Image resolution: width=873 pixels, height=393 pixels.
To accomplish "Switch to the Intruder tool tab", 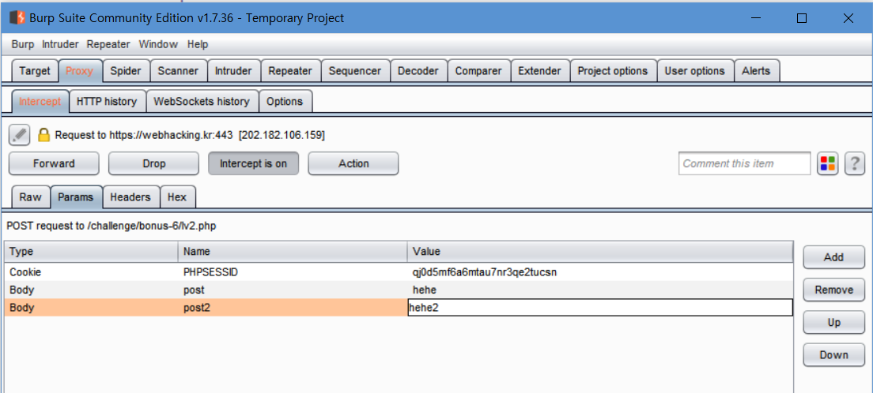I will tap(233, 71).
